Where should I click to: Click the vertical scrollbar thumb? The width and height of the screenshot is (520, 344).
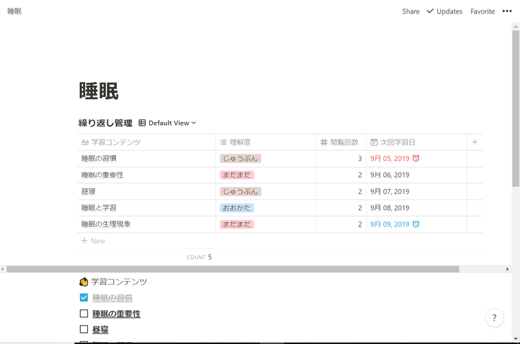coord(515,108)
